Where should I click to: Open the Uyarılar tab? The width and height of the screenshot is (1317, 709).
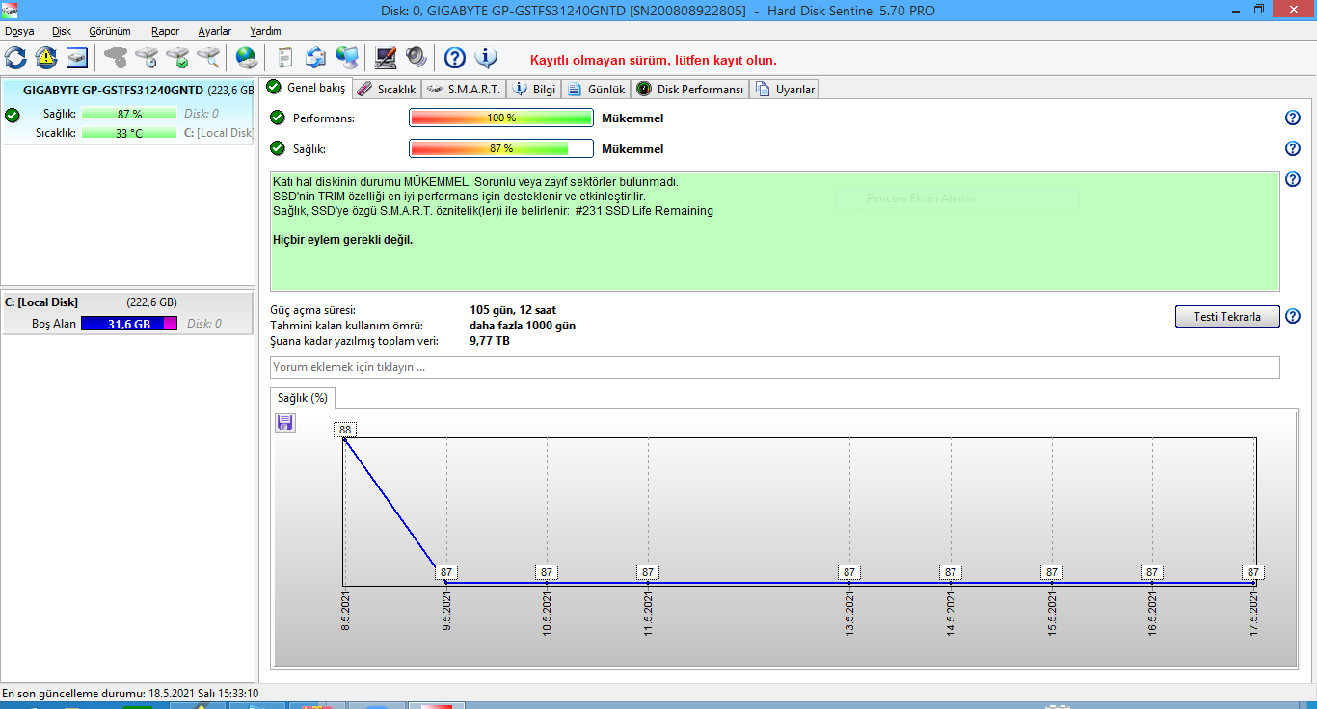point(786,90)
